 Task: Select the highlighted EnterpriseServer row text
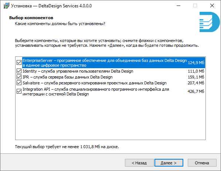click(x=105, y=63)
